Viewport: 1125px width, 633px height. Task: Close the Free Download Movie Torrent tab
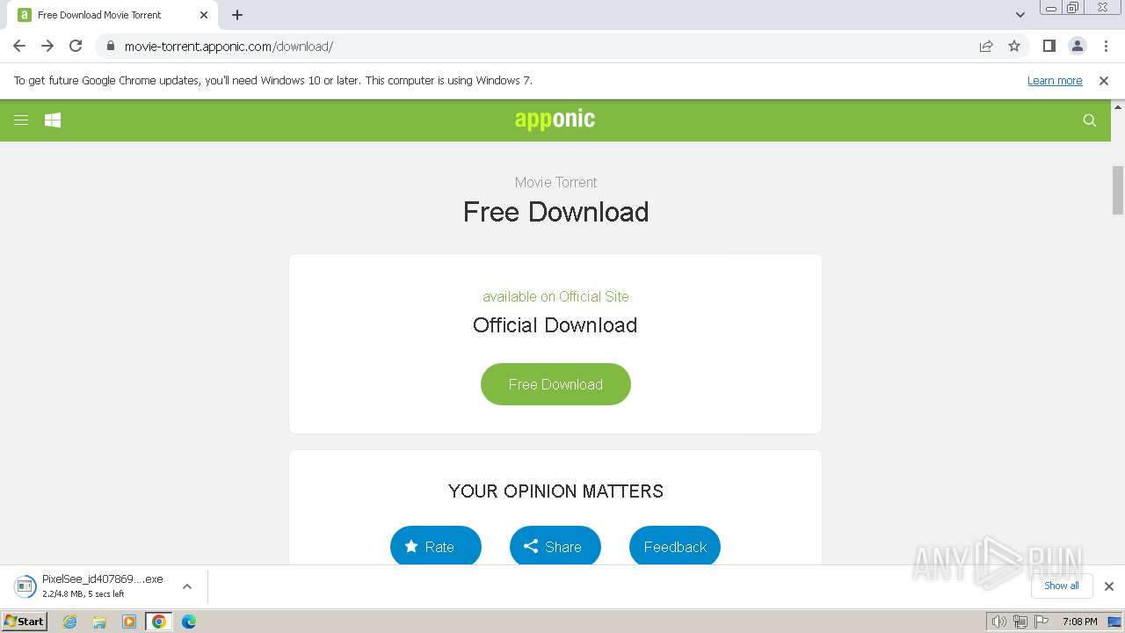[x=204, y=15]
